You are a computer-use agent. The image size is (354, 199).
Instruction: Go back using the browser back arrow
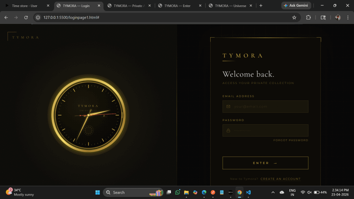tap(6, 17)
